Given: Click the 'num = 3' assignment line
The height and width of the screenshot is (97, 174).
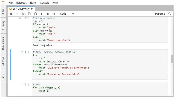Looking at the screenshot, I should click(x=38, y=21).
